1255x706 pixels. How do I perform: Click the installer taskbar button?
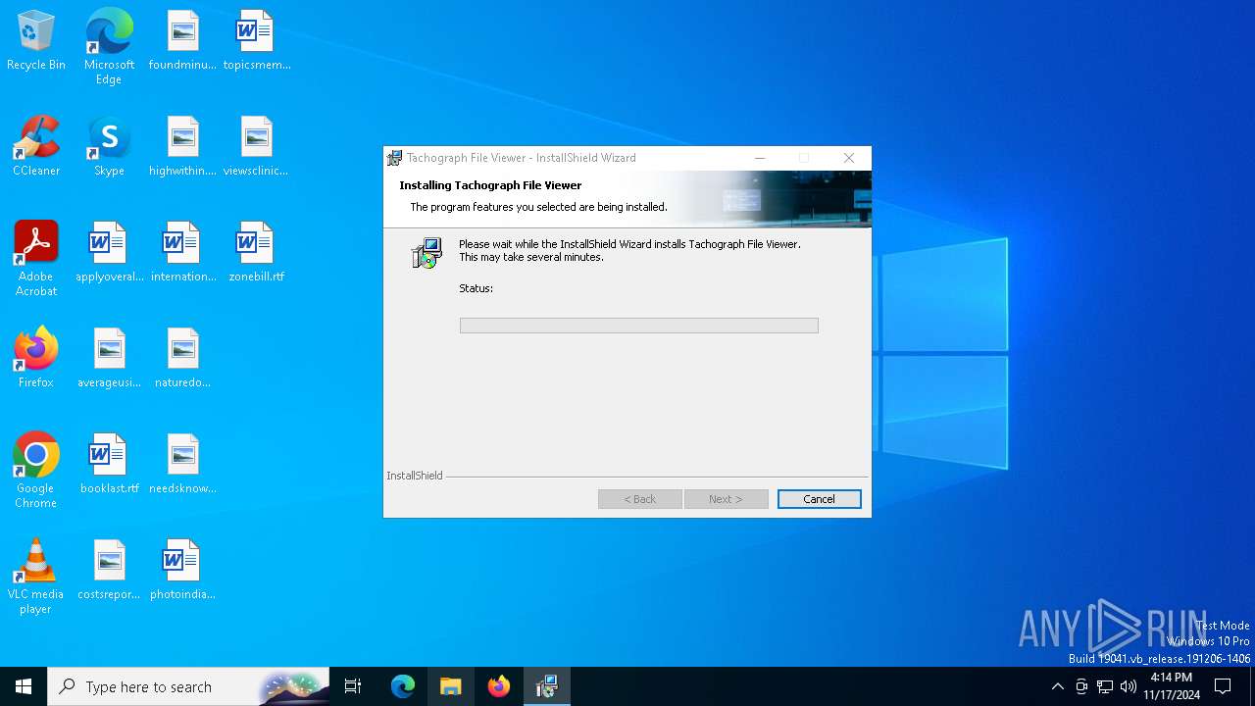[x=547, y=686]
